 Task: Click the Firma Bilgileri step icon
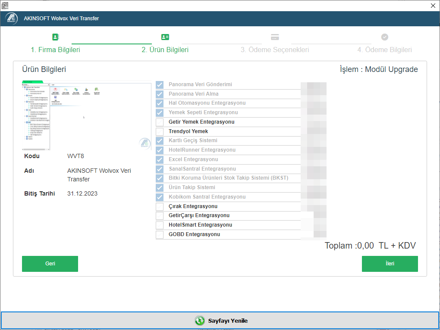point(56,37)
